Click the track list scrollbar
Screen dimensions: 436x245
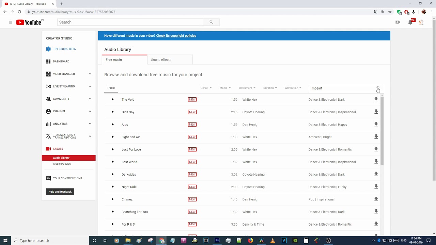click(x=382, y=131)
